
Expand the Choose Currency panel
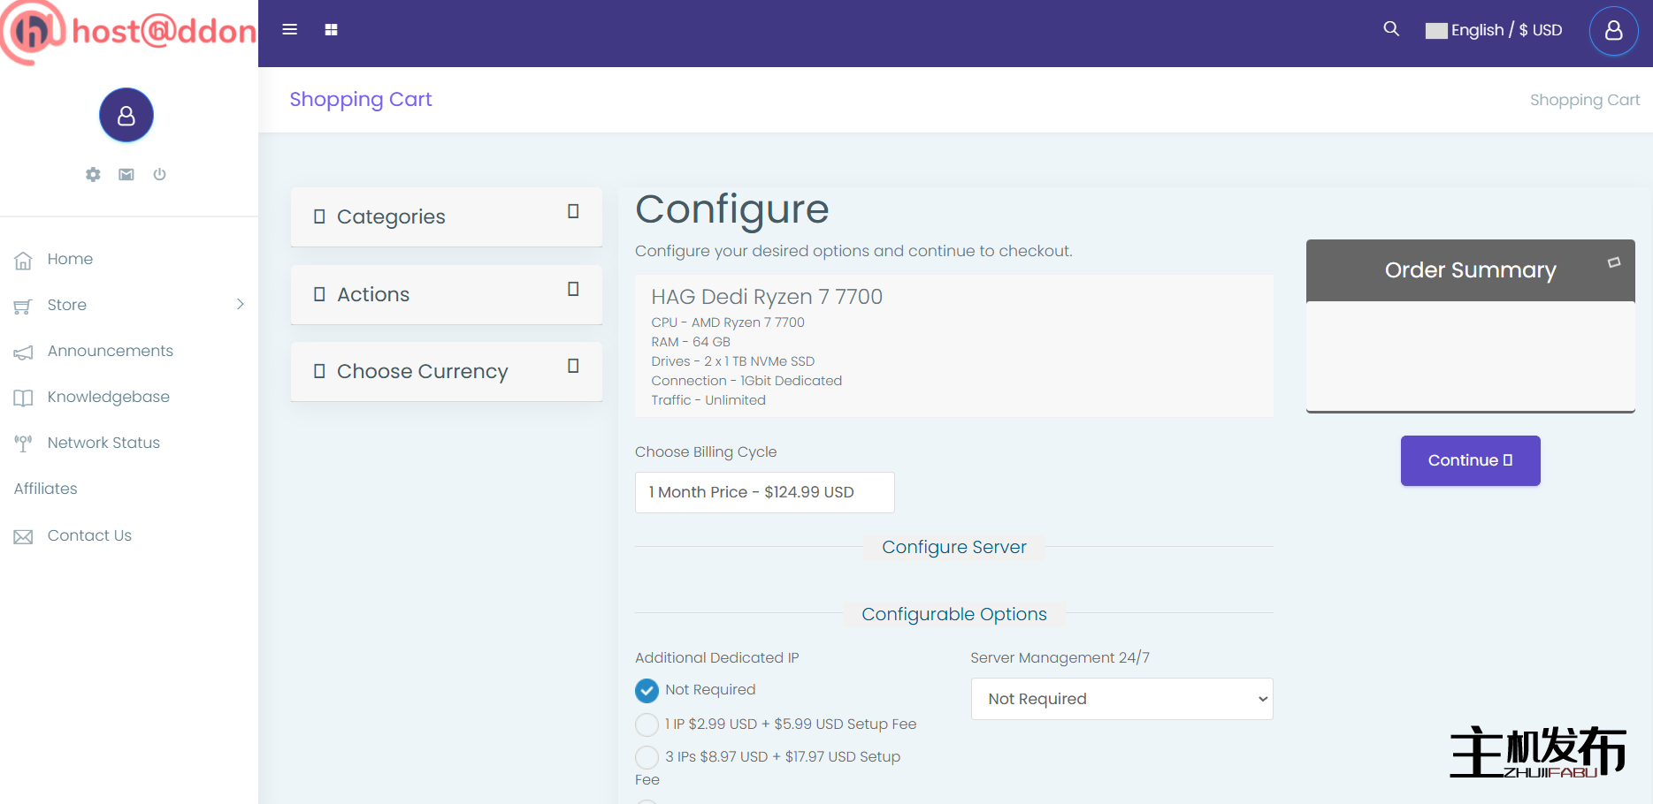pyautogui.click(x=446, y=371)
